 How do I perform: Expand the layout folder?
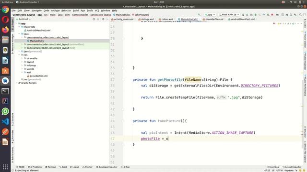tap(22, 62)
